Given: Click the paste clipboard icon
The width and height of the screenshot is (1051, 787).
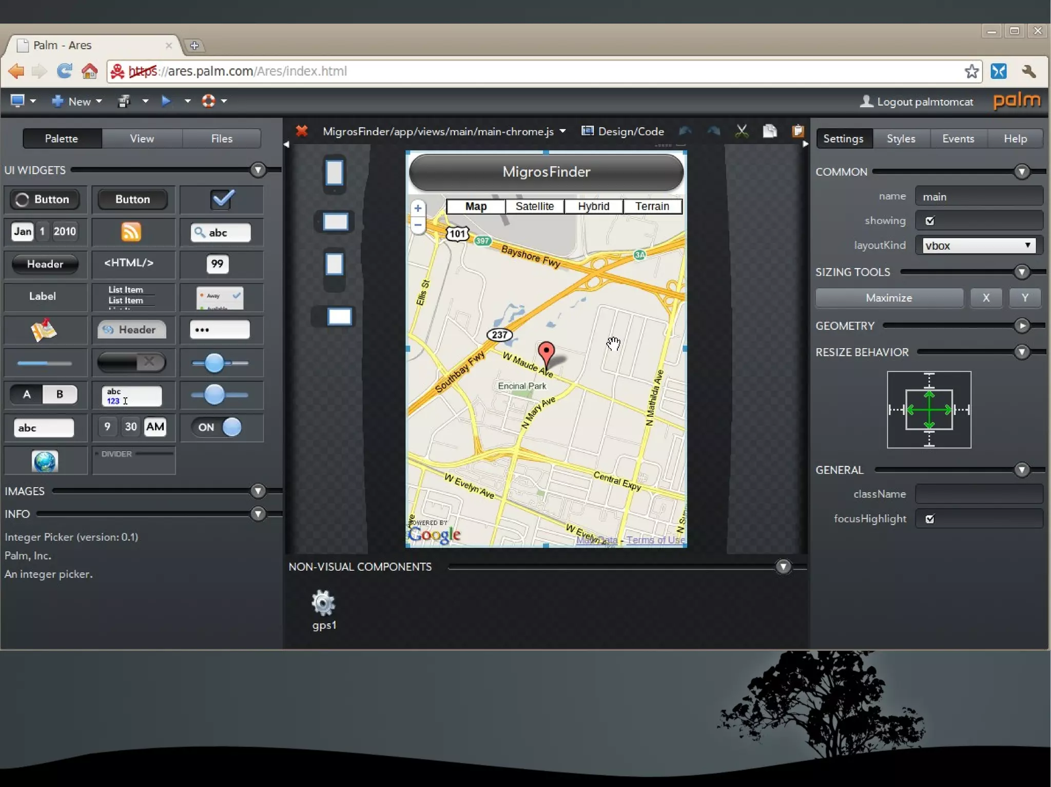Looking at the screenshot, I should point(797,131).
